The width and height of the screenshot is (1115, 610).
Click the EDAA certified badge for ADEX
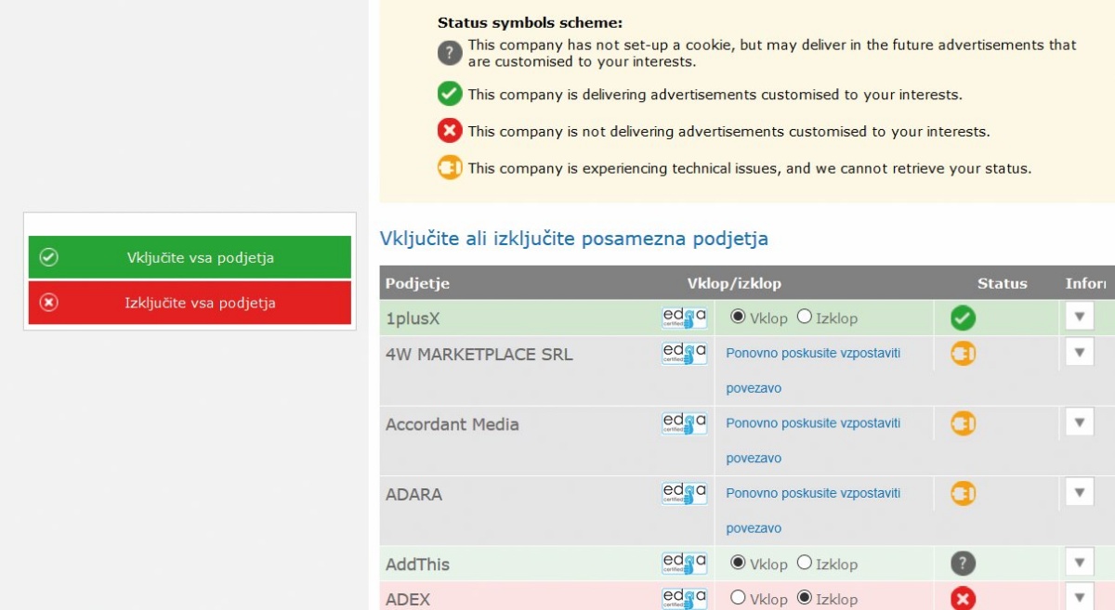(x=684, y=599)
